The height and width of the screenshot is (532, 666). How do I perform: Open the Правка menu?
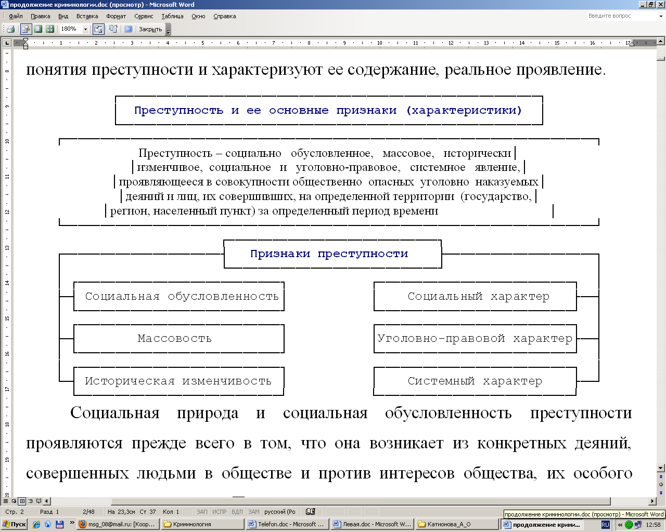click(x=40, y=16)
